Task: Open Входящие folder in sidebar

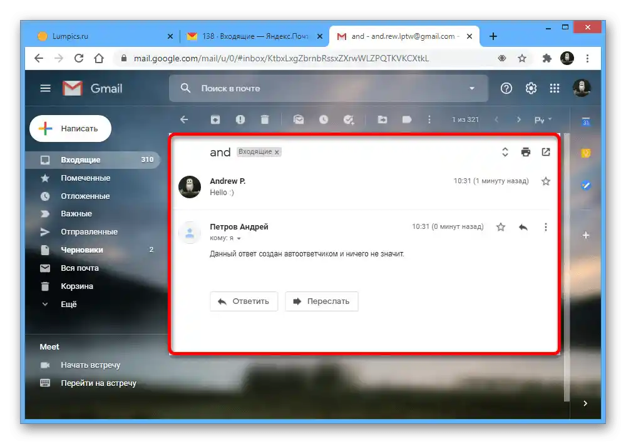Action: point(93,159)
